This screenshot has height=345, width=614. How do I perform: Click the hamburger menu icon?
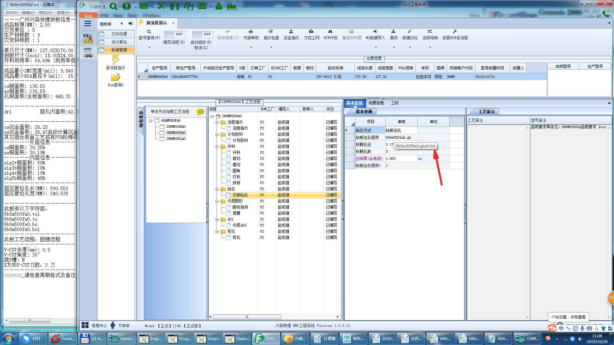(88, 24)
